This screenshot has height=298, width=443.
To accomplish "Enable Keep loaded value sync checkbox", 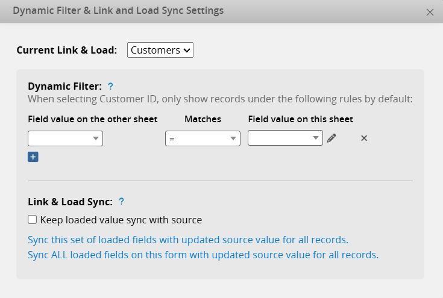I will (33, 220).
